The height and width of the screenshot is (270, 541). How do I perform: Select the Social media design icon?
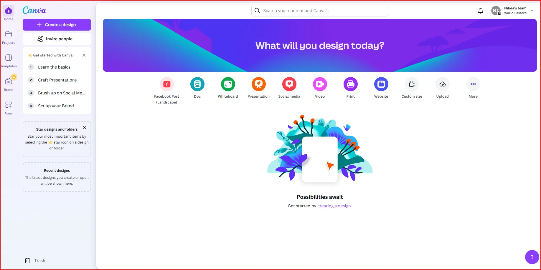(x=289, y=84)
